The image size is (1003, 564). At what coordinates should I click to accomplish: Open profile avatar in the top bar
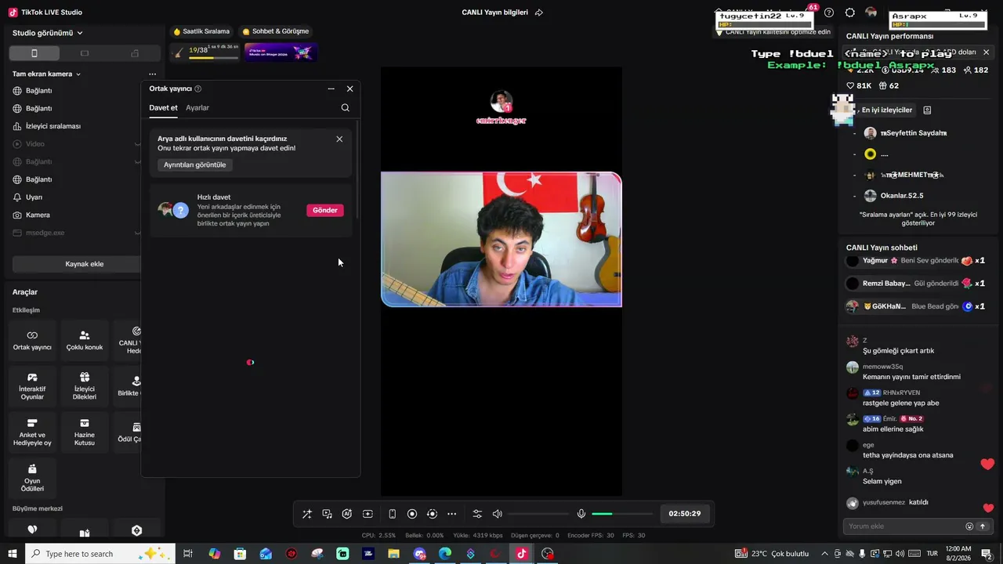[871, 13]
